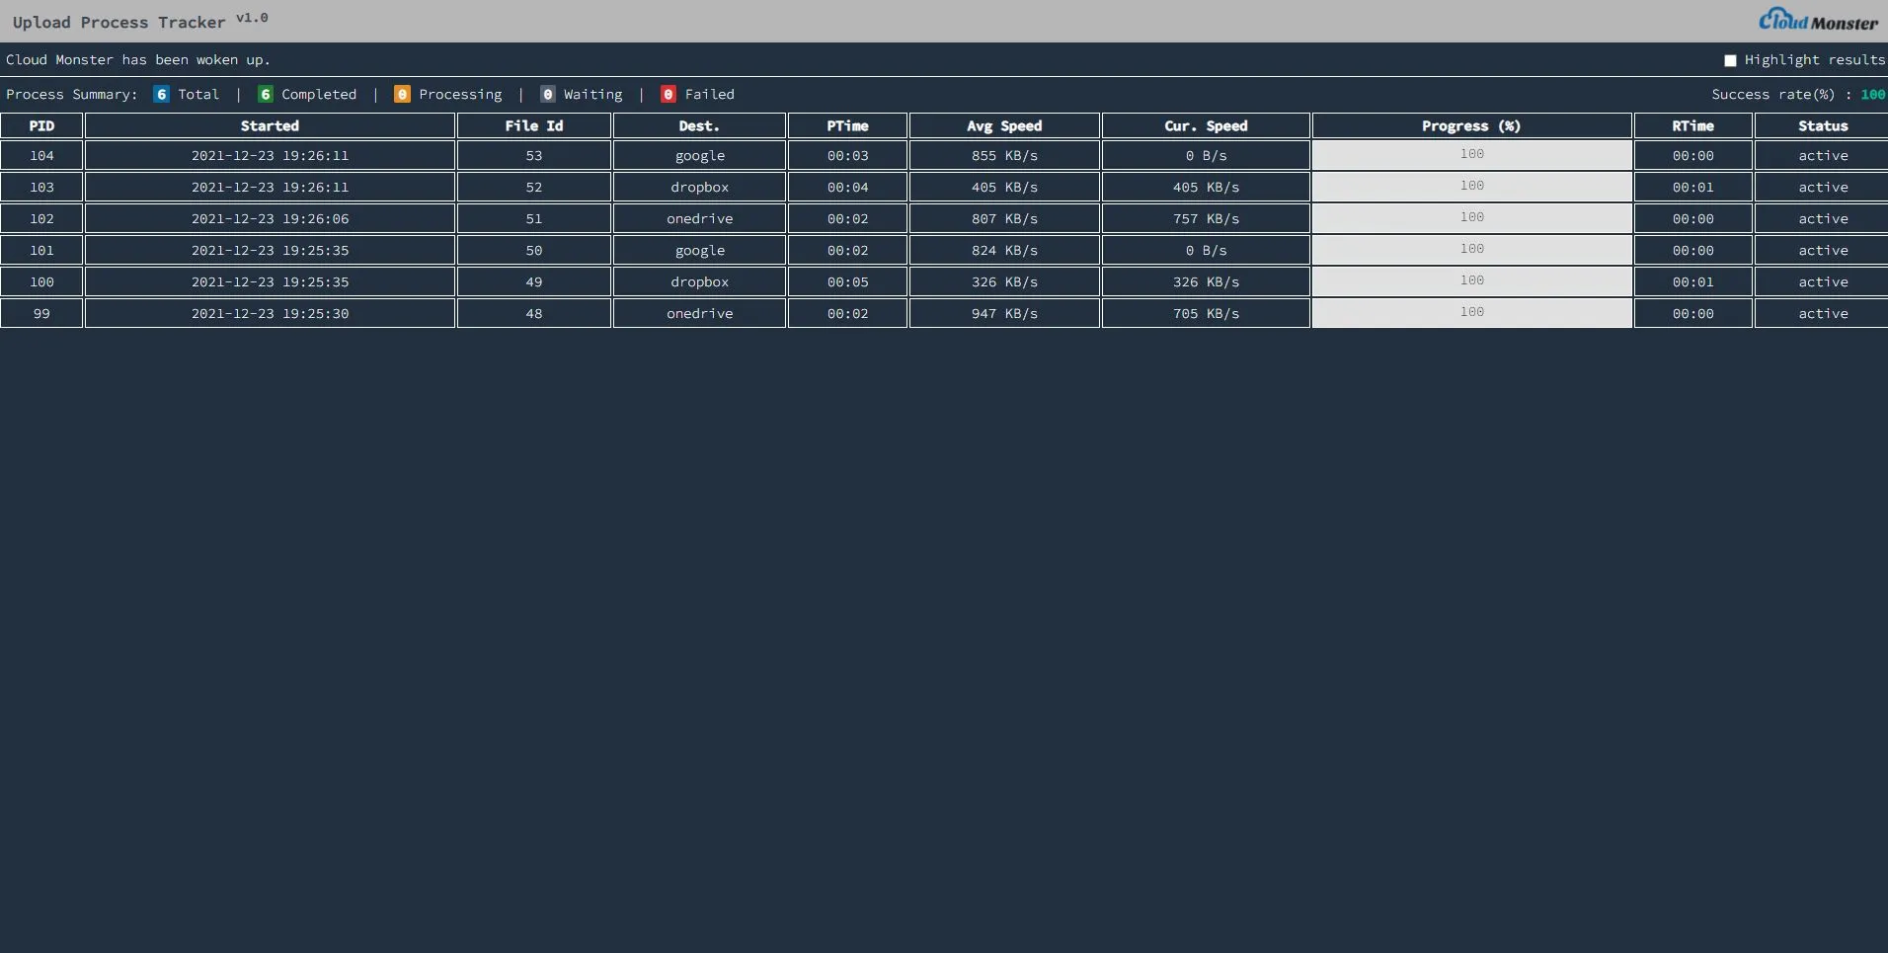1888x953 pixels.
Task: Click the active status for PID 104
Action: point(1822,155)
